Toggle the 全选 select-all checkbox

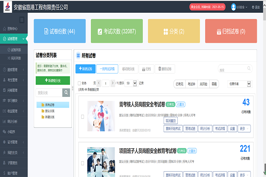tap(79, 83)
